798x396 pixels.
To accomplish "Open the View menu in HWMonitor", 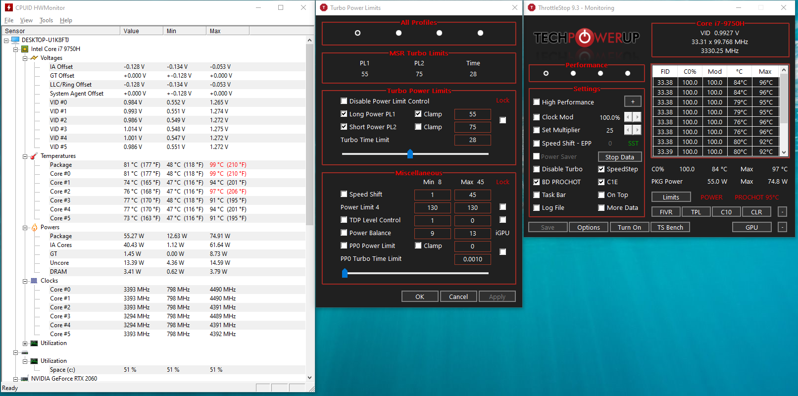I will click(26, 20).
